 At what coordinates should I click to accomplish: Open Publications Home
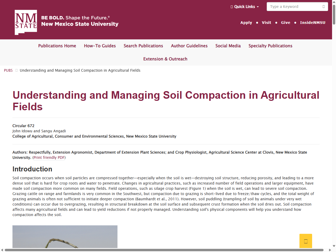57,46
